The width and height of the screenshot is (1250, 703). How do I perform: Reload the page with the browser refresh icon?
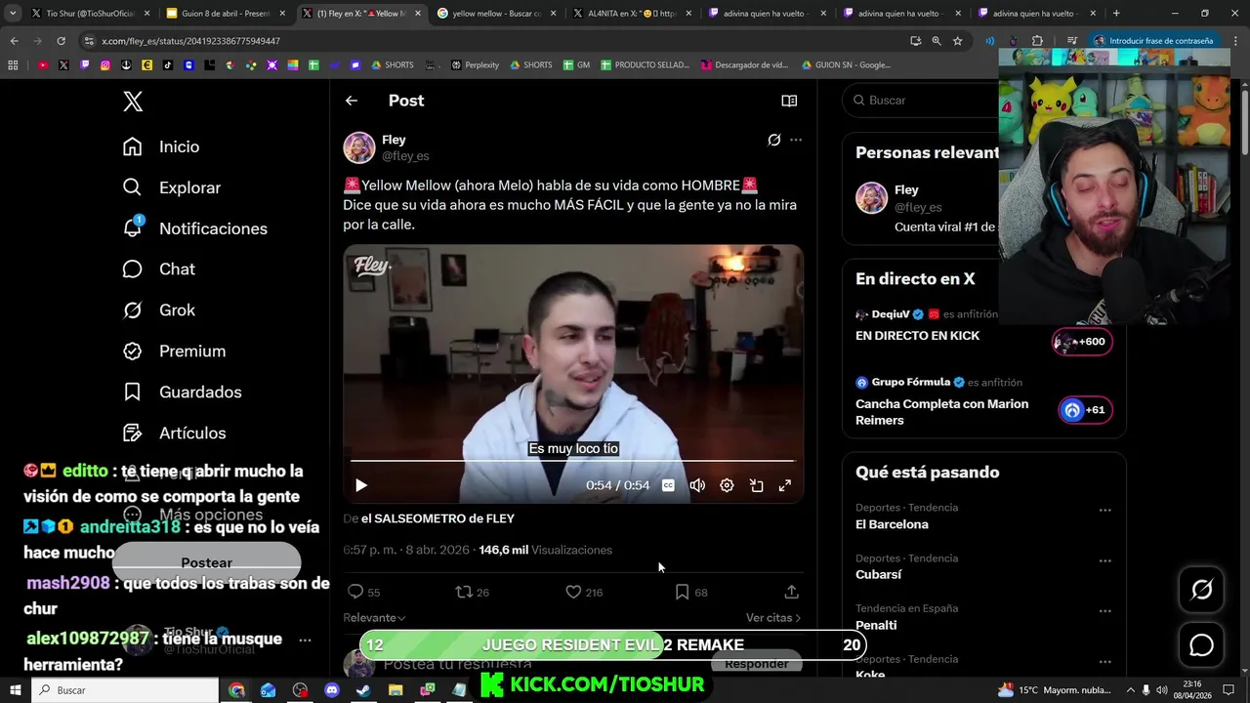tap(61, 41)
